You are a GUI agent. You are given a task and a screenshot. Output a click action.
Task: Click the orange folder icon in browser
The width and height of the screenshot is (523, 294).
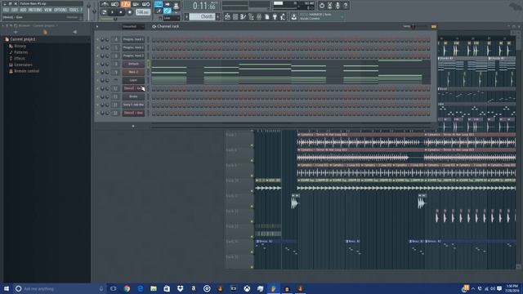point(45,32)
